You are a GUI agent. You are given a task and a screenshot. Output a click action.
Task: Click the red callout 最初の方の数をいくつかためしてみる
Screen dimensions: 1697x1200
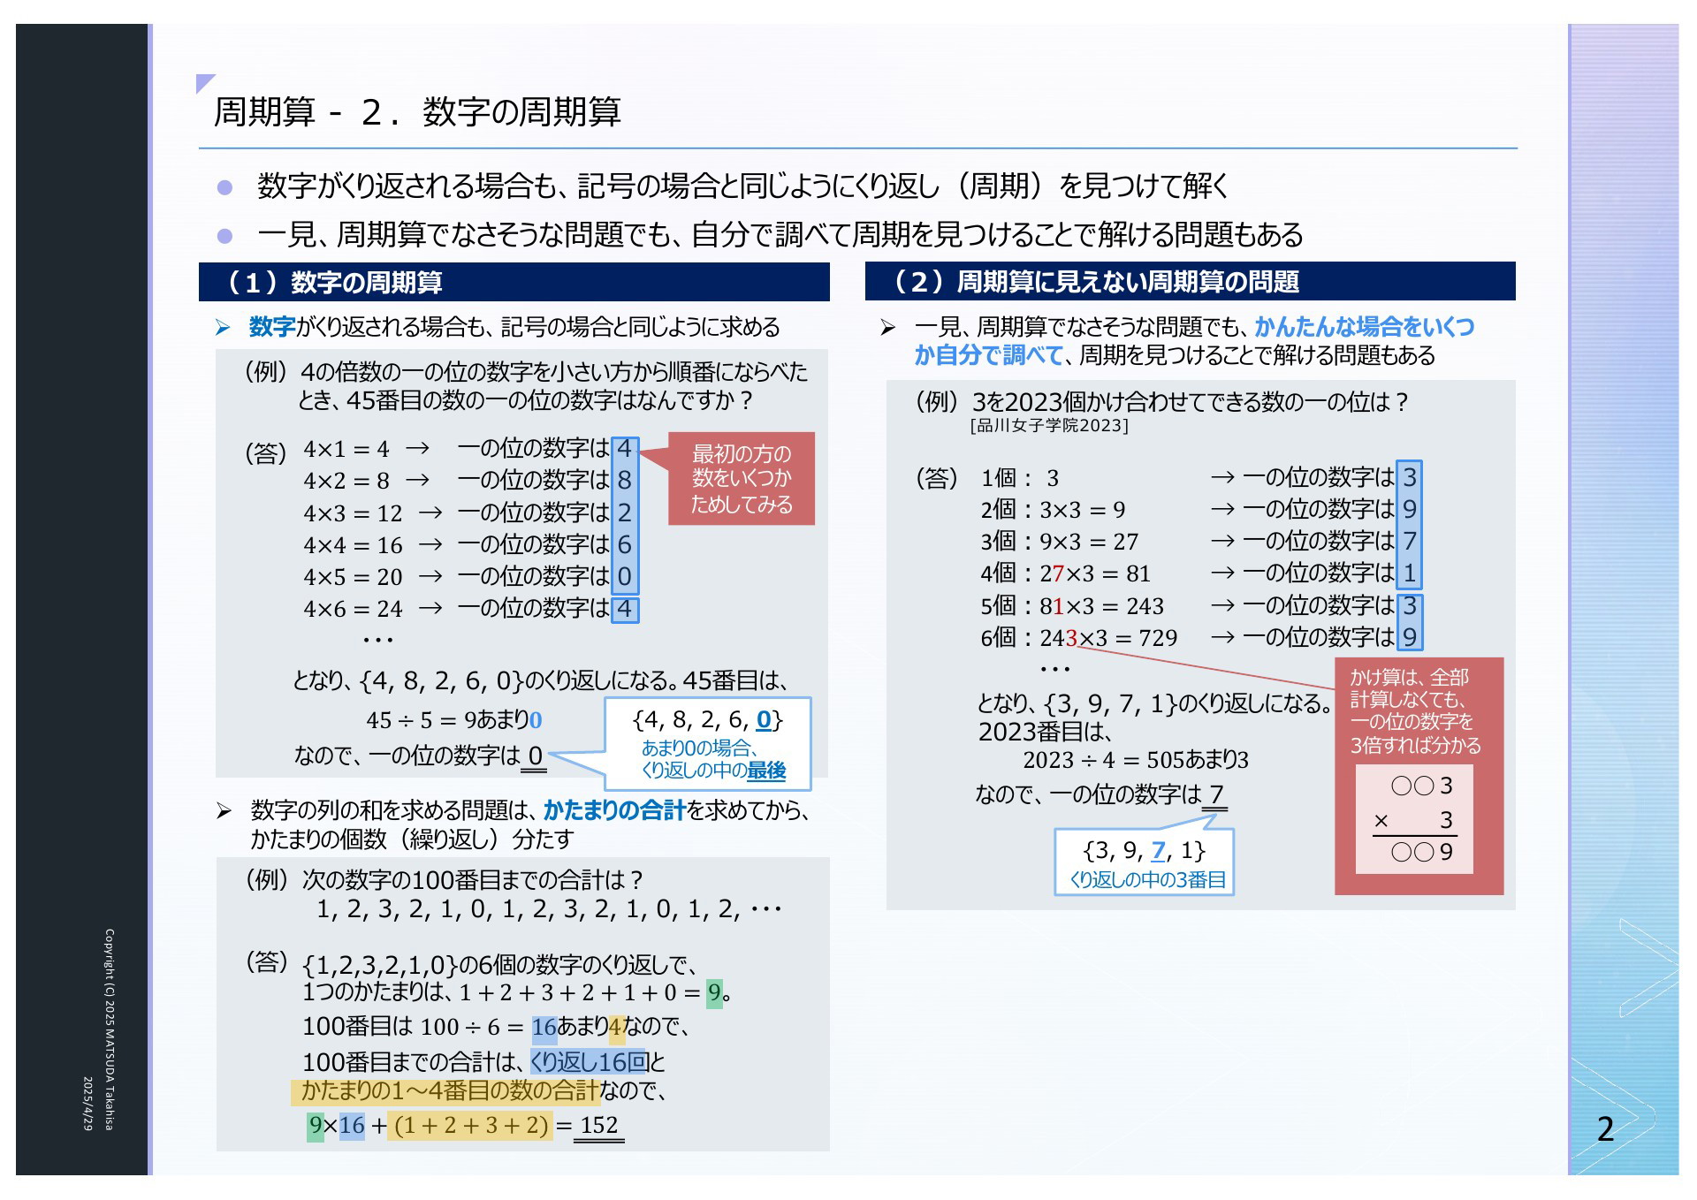741,479
